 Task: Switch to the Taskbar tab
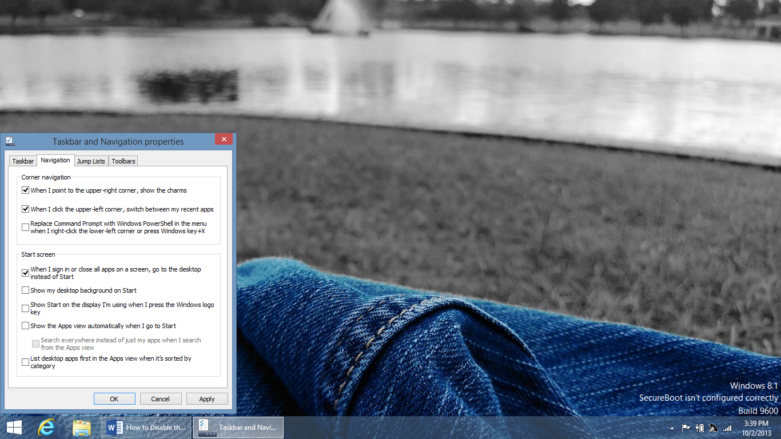23,161
